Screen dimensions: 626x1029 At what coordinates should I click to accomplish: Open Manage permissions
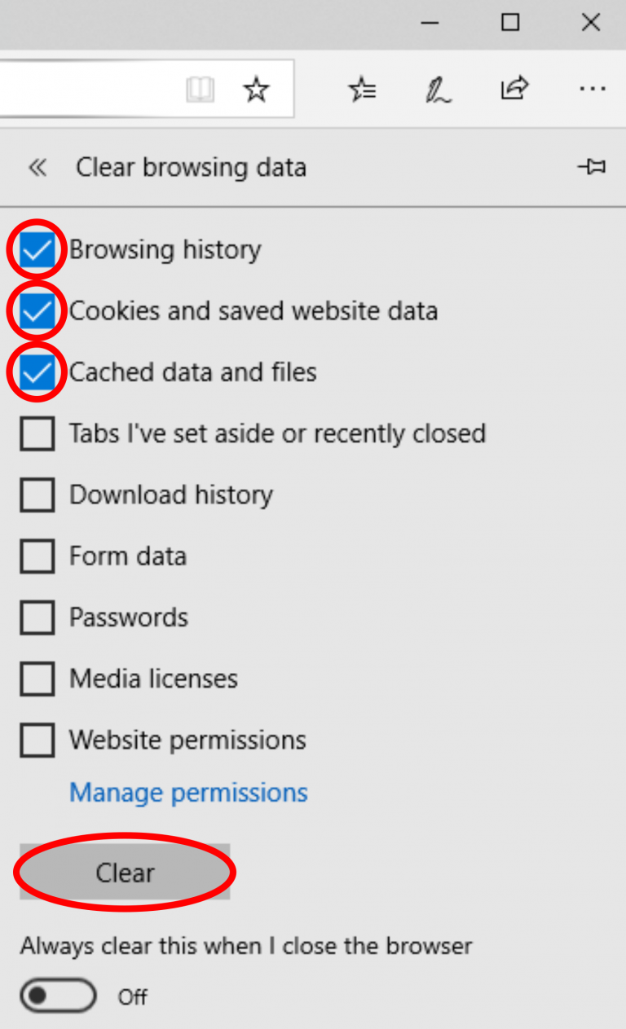click(x=188, y=792)
